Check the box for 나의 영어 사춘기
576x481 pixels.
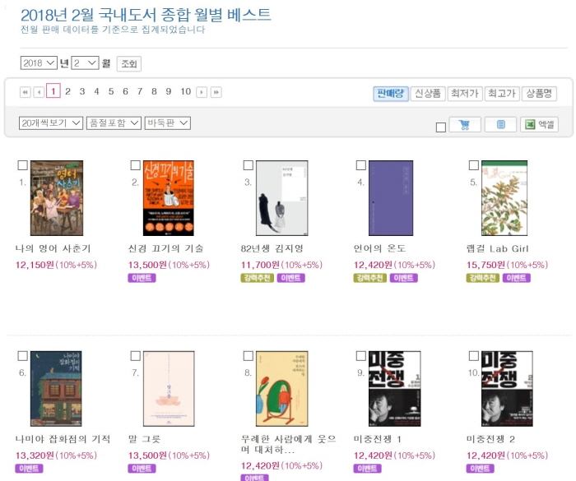(23, 165)
